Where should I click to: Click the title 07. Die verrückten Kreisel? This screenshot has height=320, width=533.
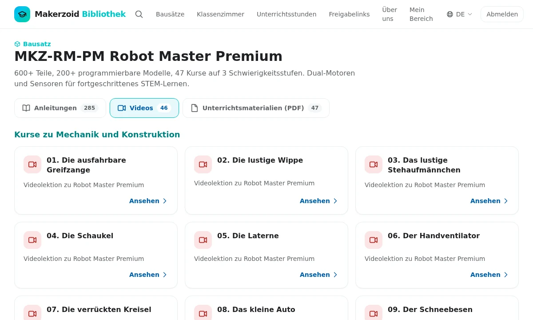click(x=99, y=309)
